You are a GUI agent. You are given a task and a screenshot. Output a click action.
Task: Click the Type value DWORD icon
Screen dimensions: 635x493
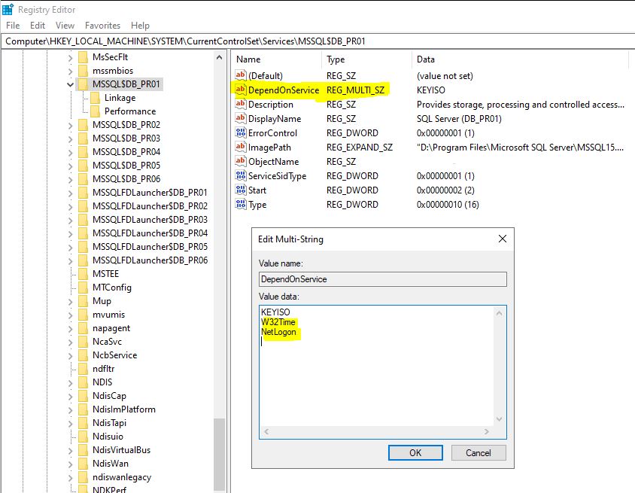(x=241, y=204)
